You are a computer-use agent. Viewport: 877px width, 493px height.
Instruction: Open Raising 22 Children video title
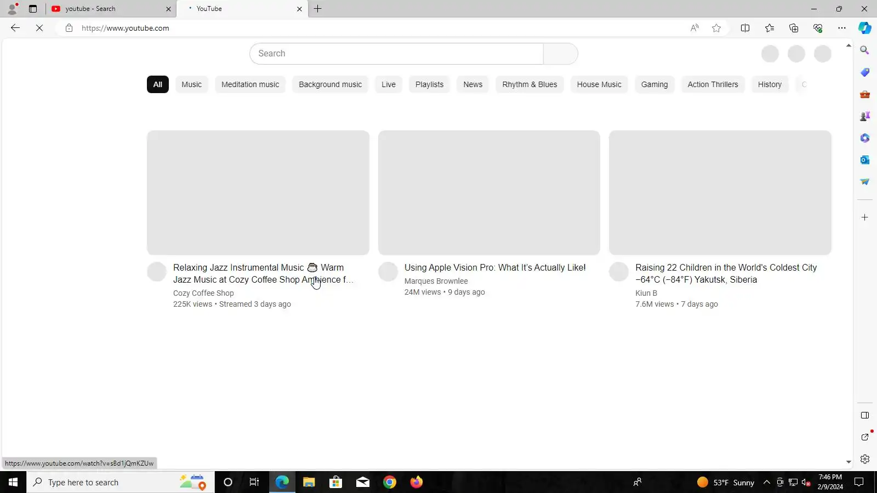click(x=726, y=273)
